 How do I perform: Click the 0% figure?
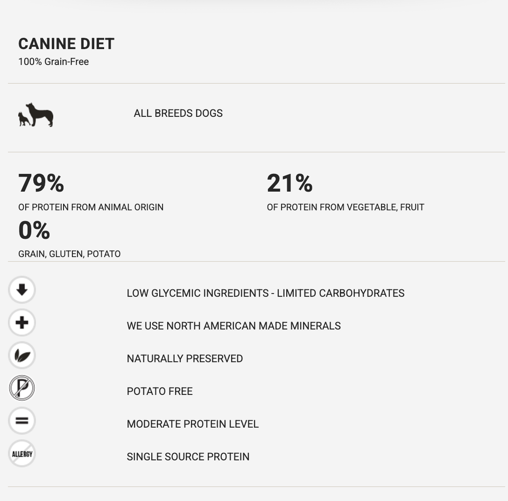(34, 230)
